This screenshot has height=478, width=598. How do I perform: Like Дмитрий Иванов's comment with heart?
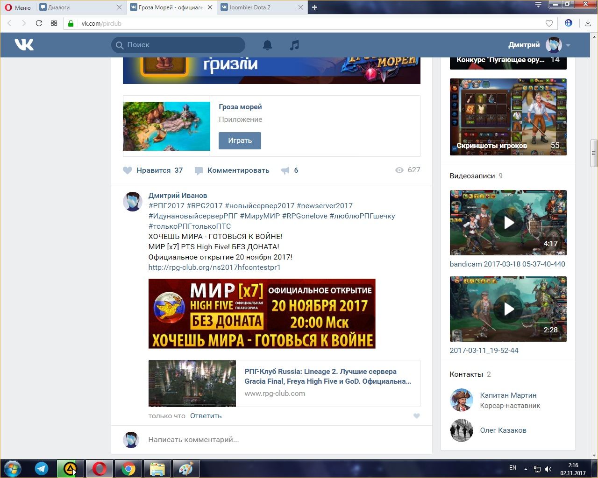[x=416, y=416]
